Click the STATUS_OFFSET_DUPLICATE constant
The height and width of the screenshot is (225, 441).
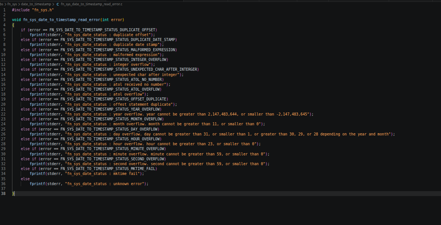(x=113, y=99)
